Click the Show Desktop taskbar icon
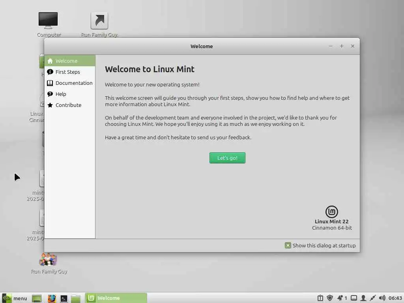This screenshot has height=303, width=404. click(x=37, y=298)
